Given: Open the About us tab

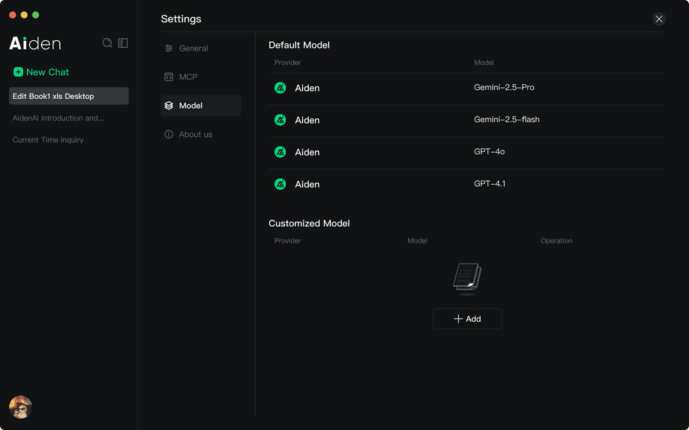Looking at the screenshot, I should tap(201, 134).
